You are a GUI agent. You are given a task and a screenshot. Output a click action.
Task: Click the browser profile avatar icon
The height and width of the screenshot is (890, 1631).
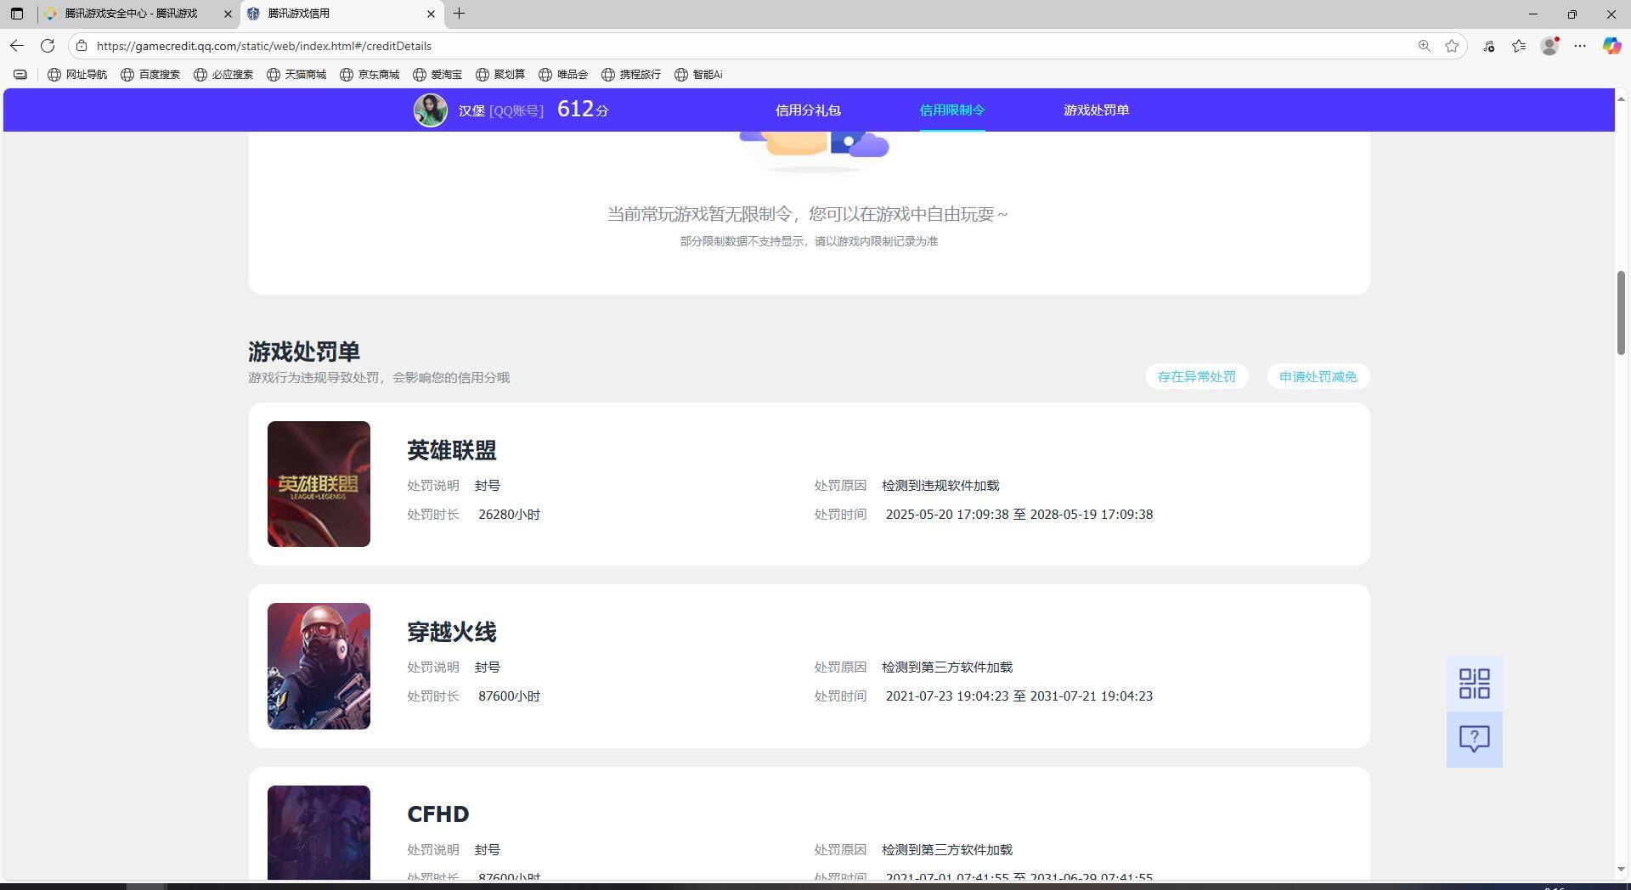click(1548, 46)
